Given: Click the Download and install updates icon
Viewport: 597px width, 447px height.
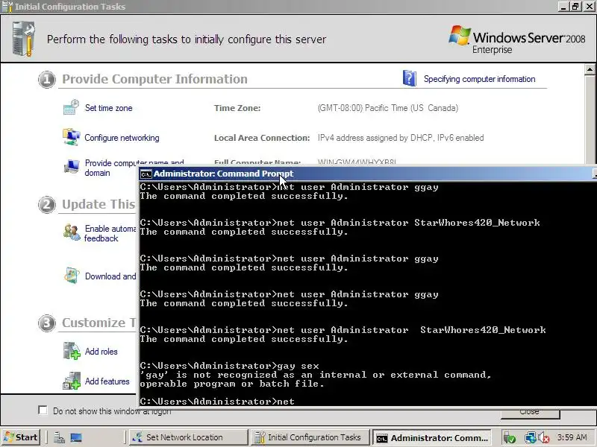Looking at the screenshot, I should [x=72, y=276].
